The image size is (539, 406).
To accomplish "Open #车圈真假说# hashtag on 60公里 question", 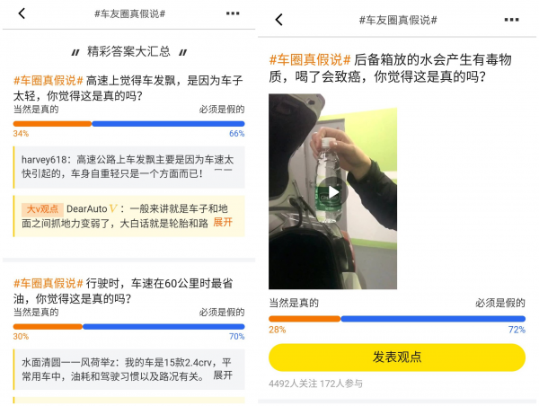I will point(49,283).
